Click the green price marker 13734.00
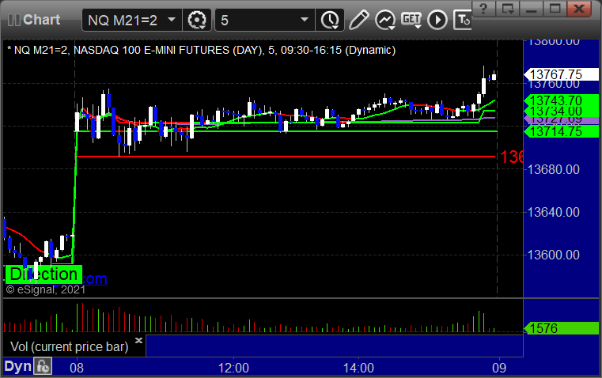602x378 pixels. 561,112
